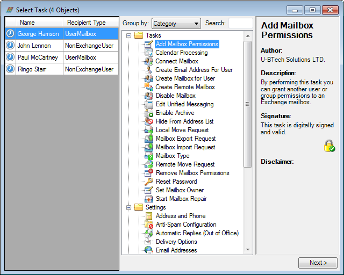Click the Hide From Address List icon
This screenshot has width=344, height=275.
coord(149,121)
